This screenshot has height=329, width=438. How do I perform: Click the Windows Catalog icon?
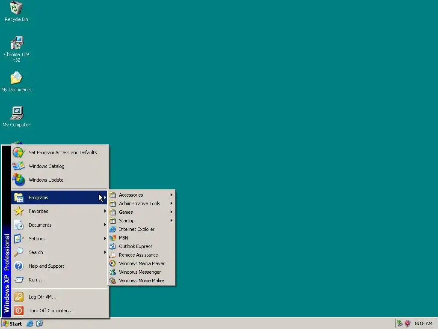(x=19, y=166)
